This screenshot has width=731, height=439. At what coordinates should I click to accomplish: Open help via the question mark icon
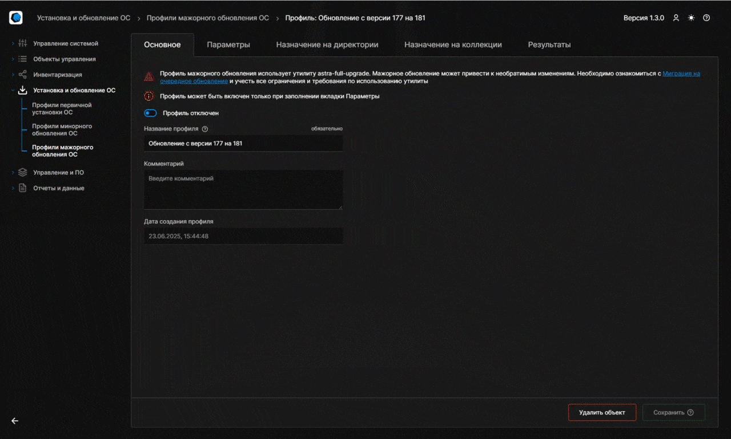point(706,18)
